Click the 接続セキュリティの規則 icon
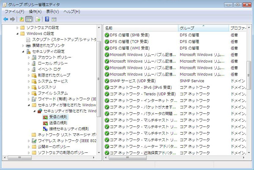The image size is (254, 170). (x=45, y=129)
